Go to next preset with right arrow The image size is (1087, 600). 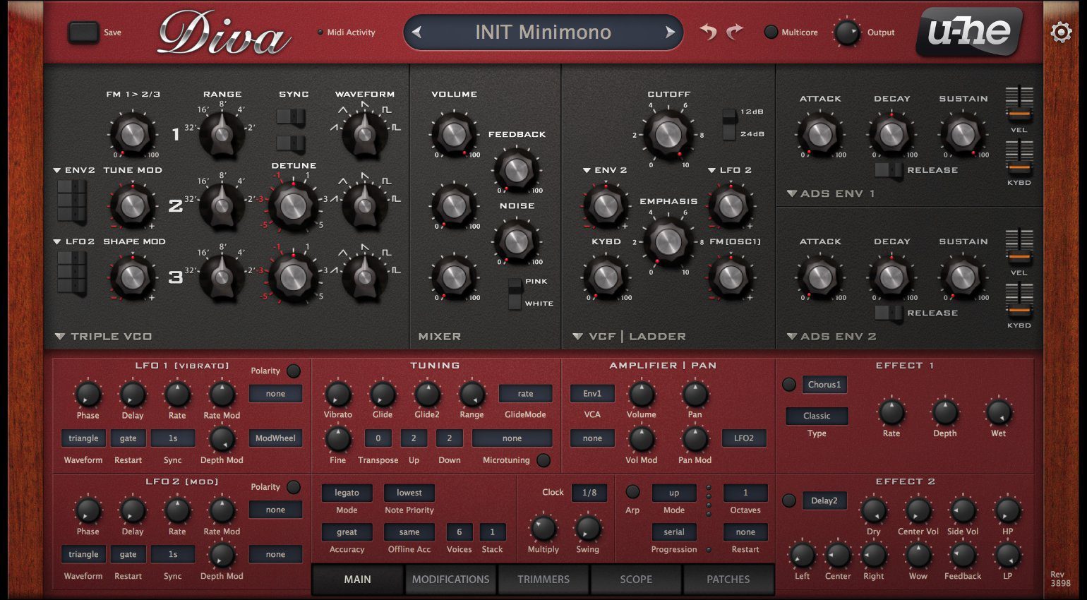pyautogui.click(x=670, y=32)
